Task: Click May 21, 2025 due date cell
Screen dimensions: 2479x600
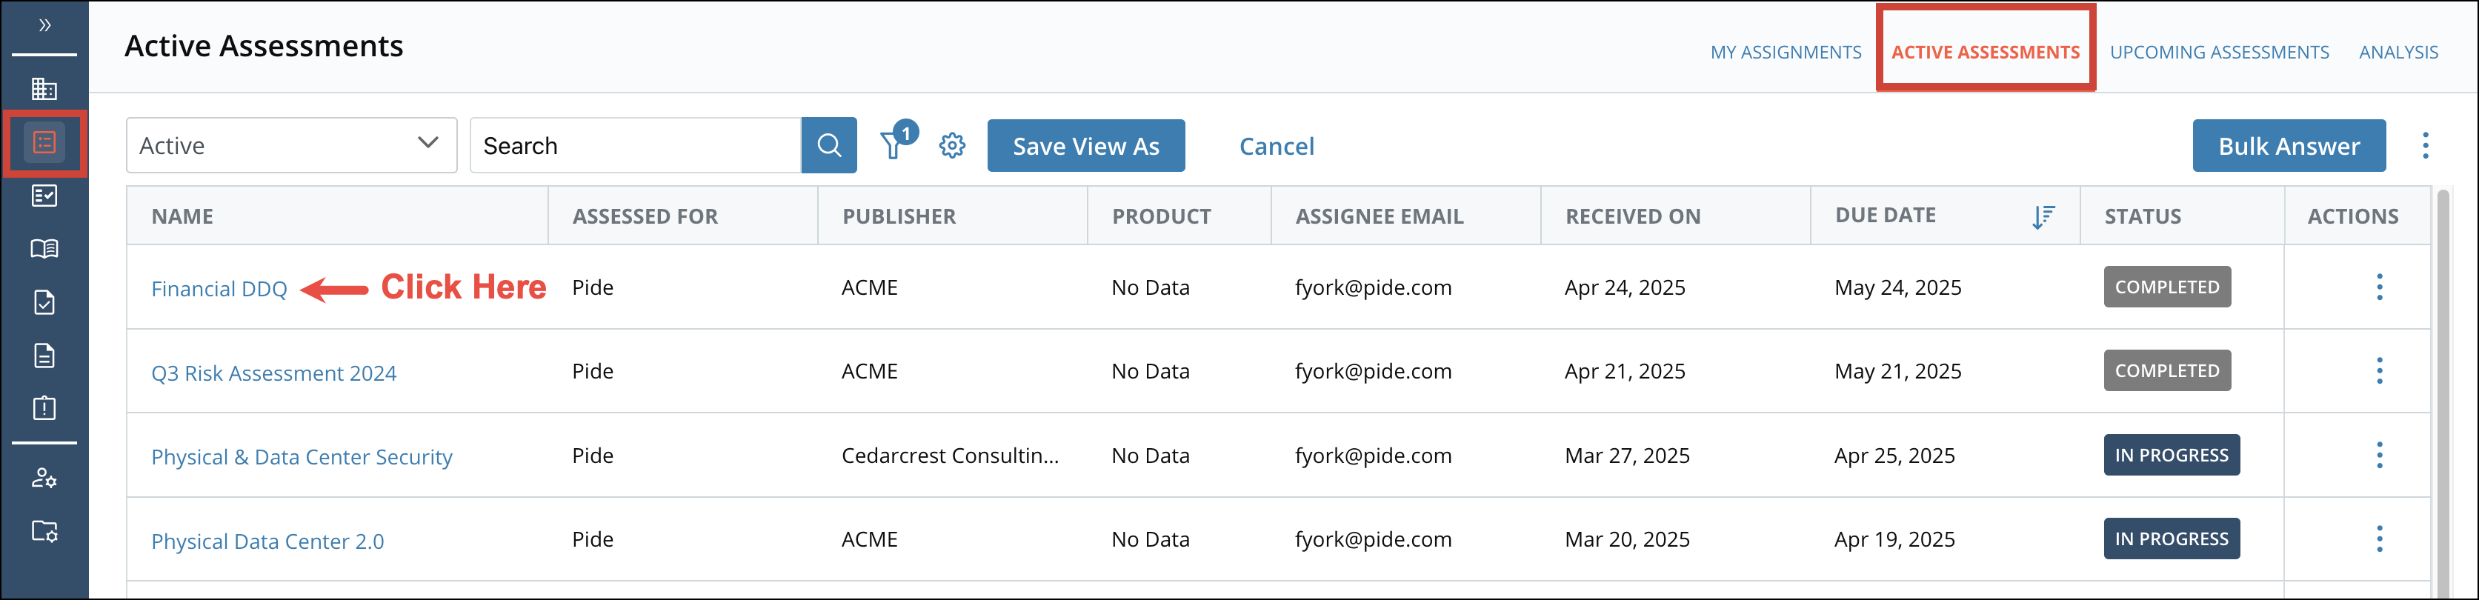Action: (x=1897, y=371)
